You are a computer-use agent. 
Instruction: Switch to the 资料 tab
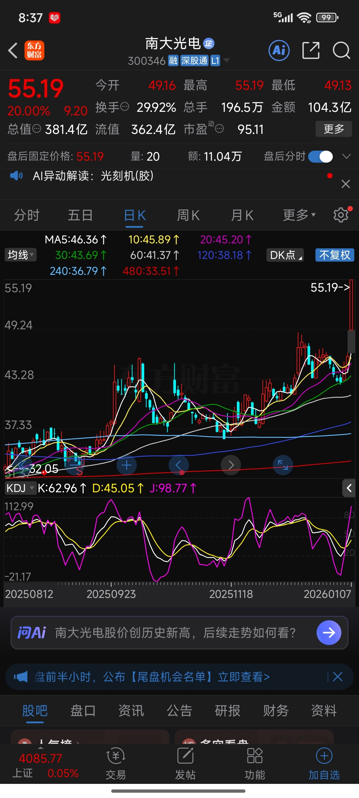[324, 711]
